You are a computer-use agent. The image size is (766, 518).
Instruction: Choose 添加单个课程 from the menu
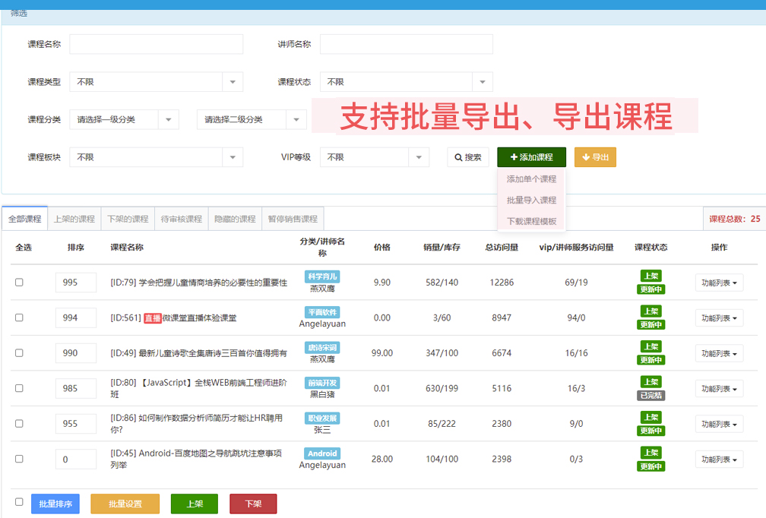(531, 179)
